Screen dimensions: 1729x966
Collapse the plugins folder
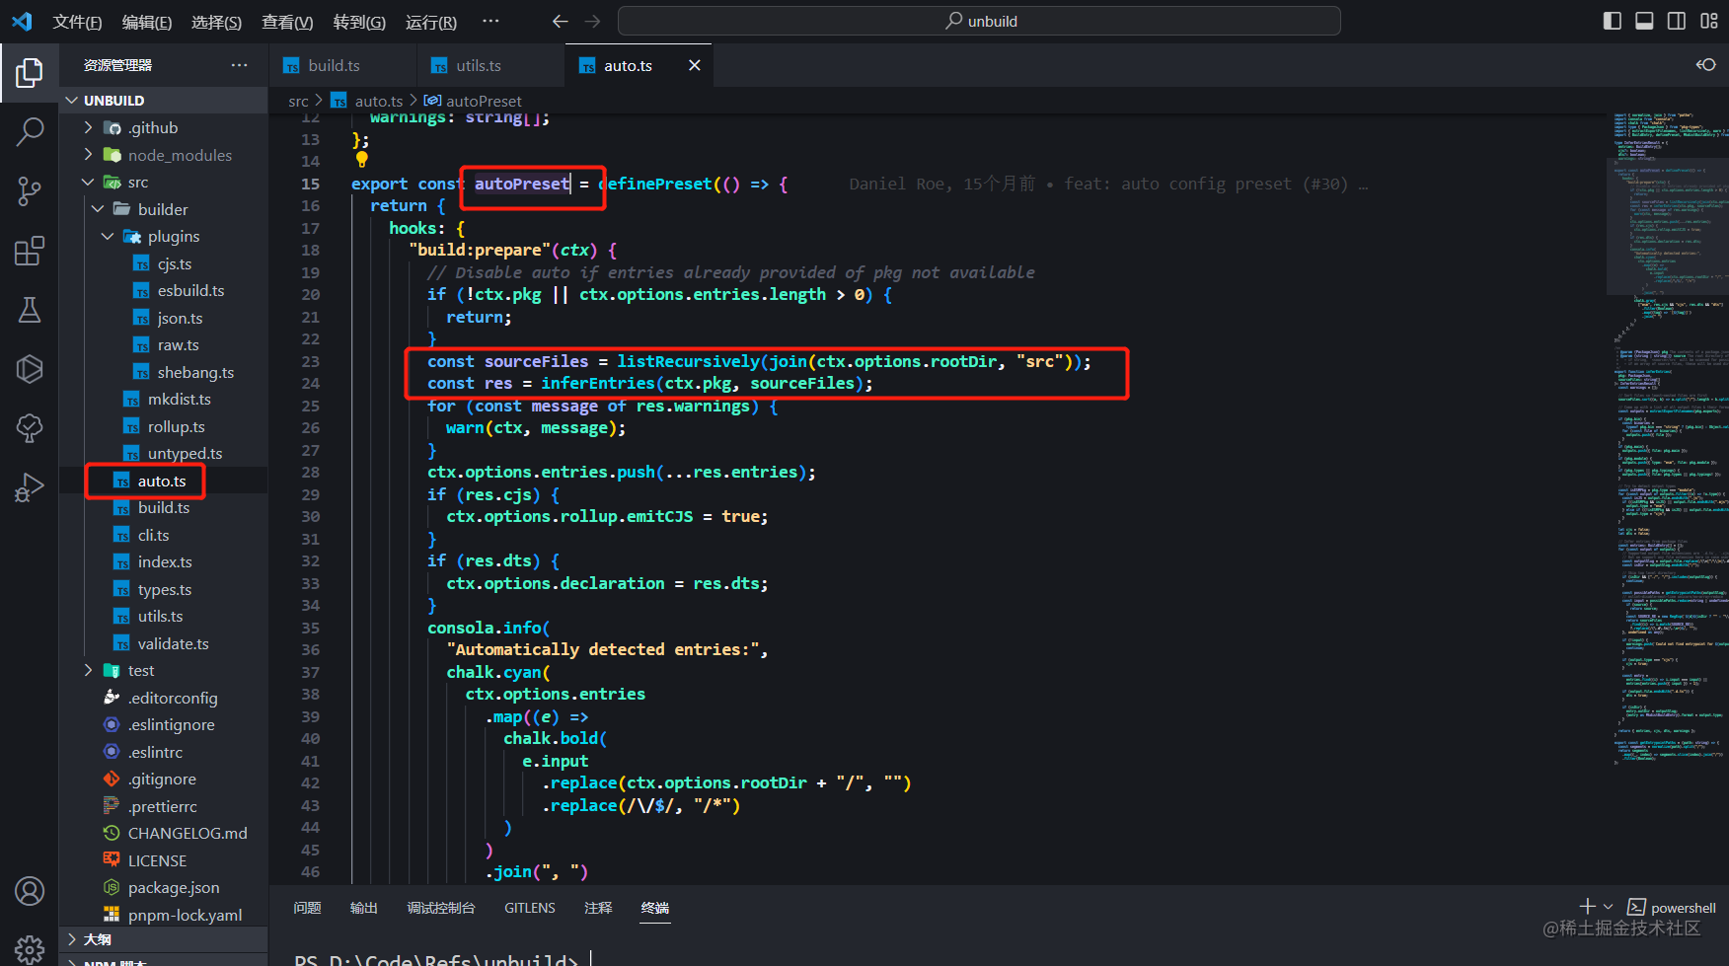pyautogui.click(x=164, y=236)
